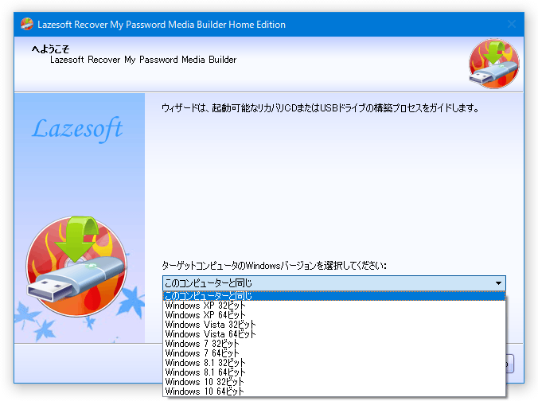The height and width of the screenshot is (409, 538).
Task: Click the へようこそ heading
Action: click(50, 49)
